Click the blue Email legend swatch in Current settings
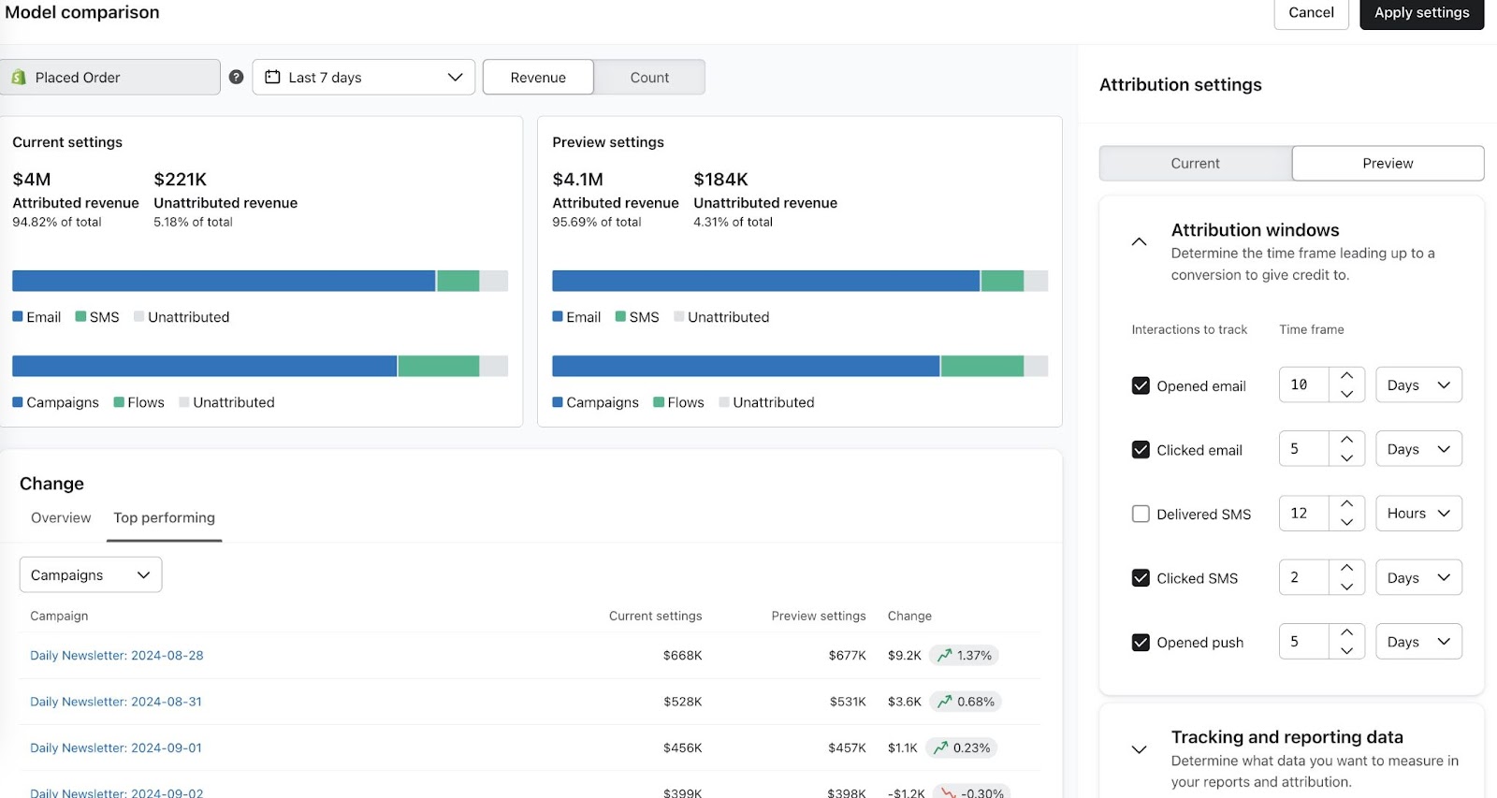The image size is (1497, 798). pyautogui.click(x=18, y=316)
